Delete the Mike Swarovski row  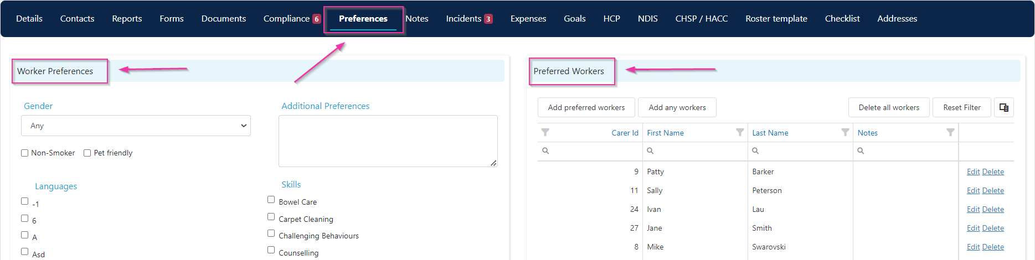point(993,247)
